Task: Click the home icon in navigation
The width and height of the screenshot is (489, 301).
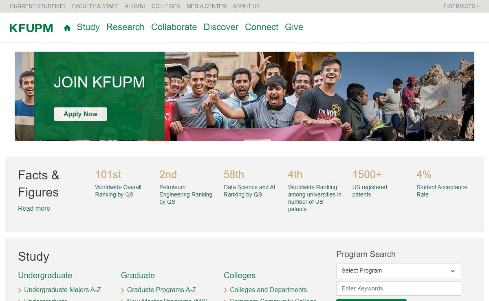Action: (x=67, y=28)
